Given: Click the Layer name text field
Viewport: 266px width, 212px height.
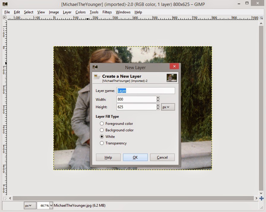Looking at the screenshot, I should (x=146, y=90).
